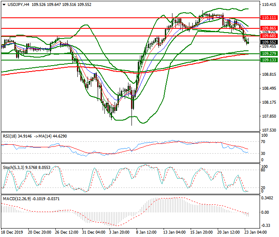Click the 20 Jan 12:00 time label

click(229, 232)
